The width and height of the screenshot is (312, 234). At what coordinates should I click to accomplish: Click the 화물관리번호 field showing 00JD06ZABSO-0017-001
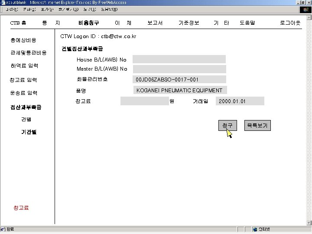tap(179, 79)
